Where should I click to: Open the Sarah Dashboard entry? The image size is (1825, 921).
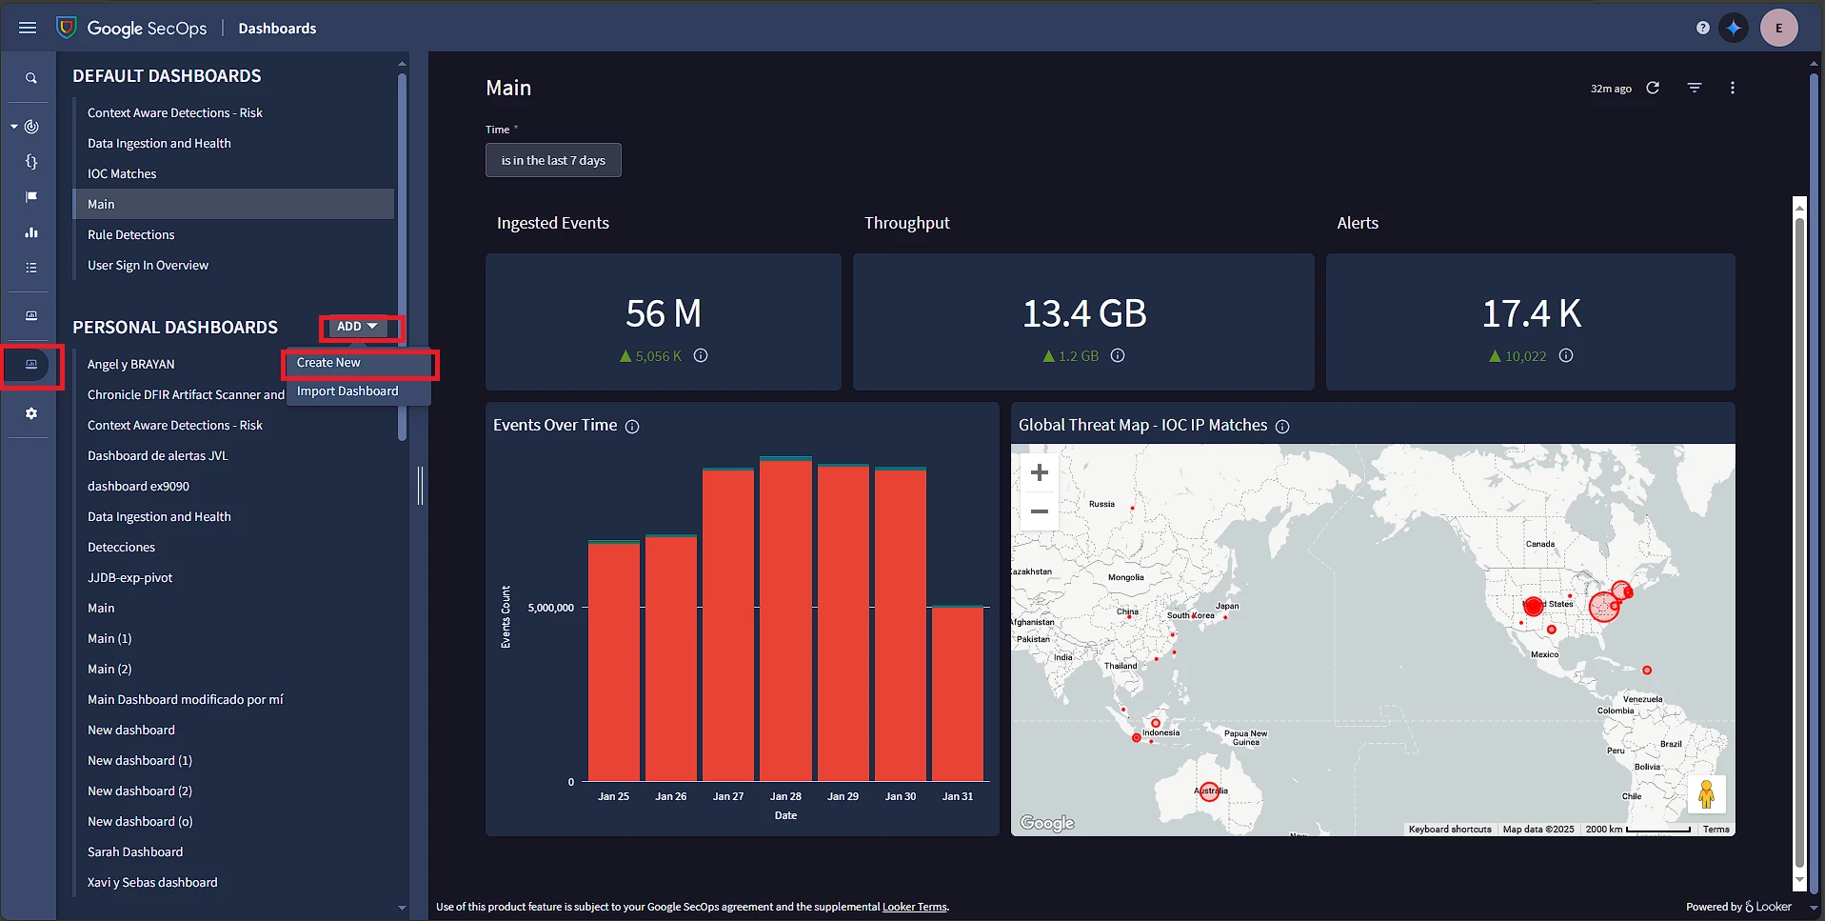click(135, 851)
